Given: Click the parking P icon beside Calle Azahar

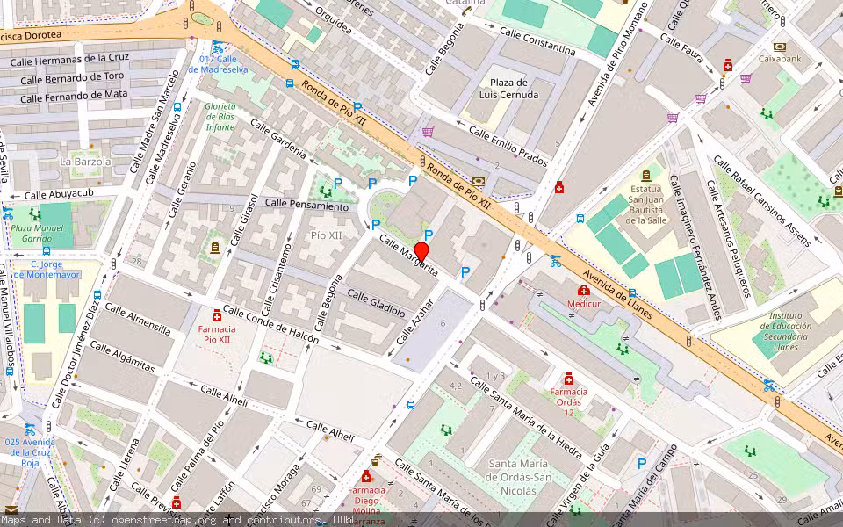Looking at the screenshot, I should pyautogui.click(x=465, y=272).
